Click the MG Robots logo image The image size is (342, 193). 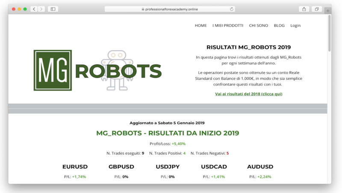pyautogui.click(x=97, y=70)
